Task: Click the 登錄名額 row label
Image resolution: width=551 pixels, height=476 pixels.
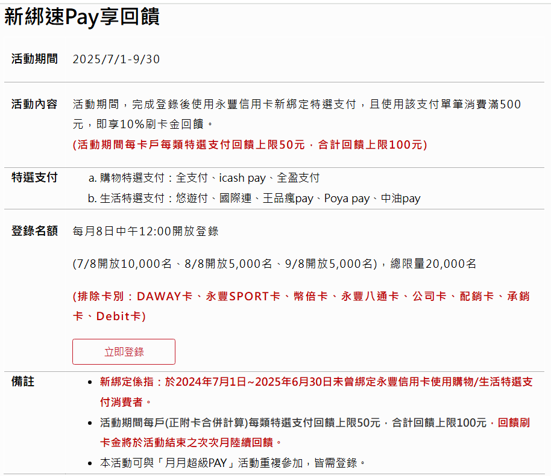Action: (34, 231)
